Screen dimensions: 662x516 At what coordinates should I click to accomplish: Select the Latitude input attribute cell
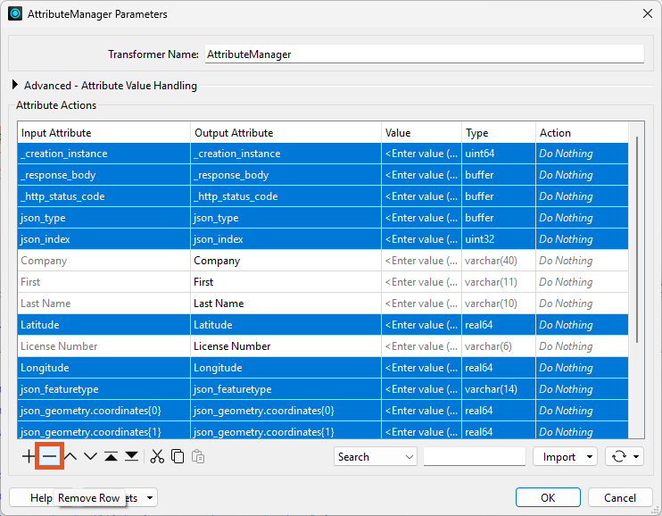pos(103,325)
